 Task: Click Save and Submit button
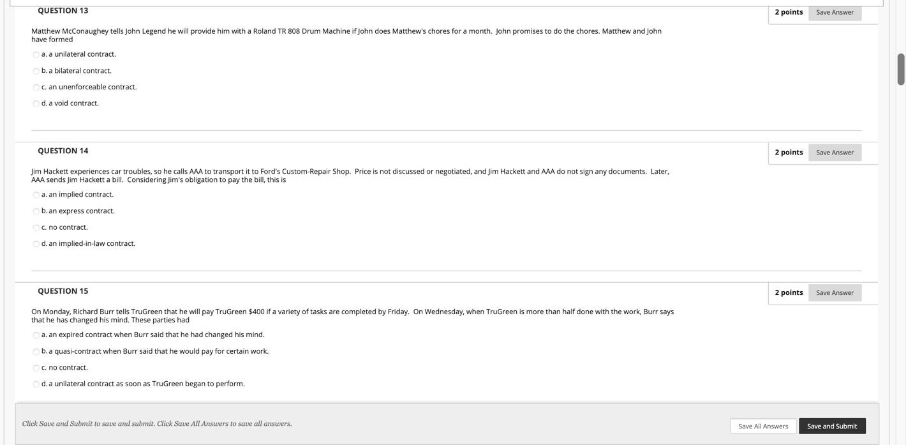832,426
